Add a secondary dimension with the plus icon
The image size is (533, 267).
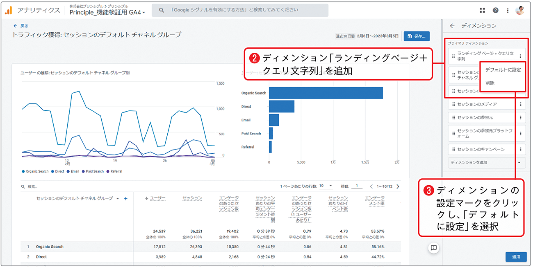(x=126, y=198)
